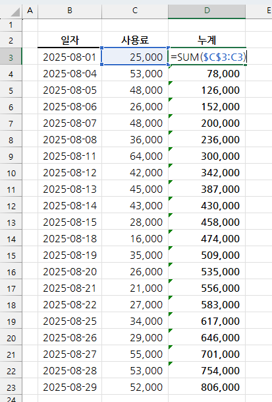Image resolution: width=272 pixels, height=402 pixels.
Task: Select date cell 2025-08-01
Action: point(70,57)
